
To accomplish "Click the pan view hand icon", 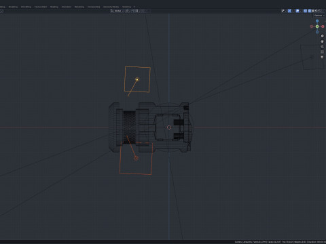I will pyautogui.click(x=322, y=41).
